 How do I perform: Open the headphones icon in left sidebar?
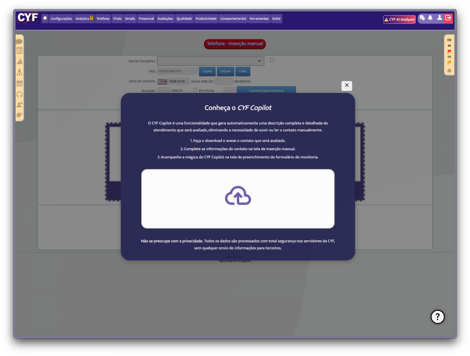point(20,94)
